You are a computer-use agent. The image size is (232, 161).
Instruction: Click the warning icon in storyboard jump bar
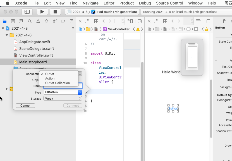207,29
